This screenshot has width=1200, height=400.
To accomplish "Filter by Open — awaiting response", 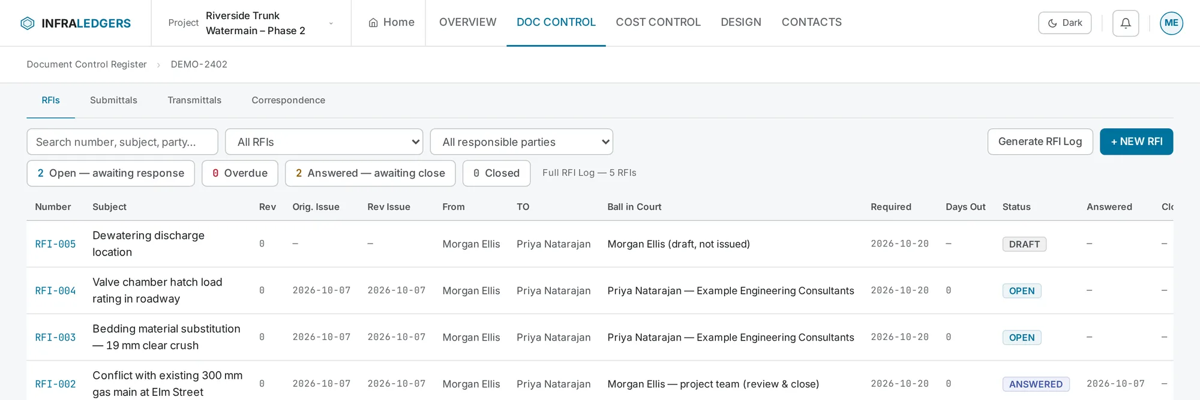I will (111, 173).
